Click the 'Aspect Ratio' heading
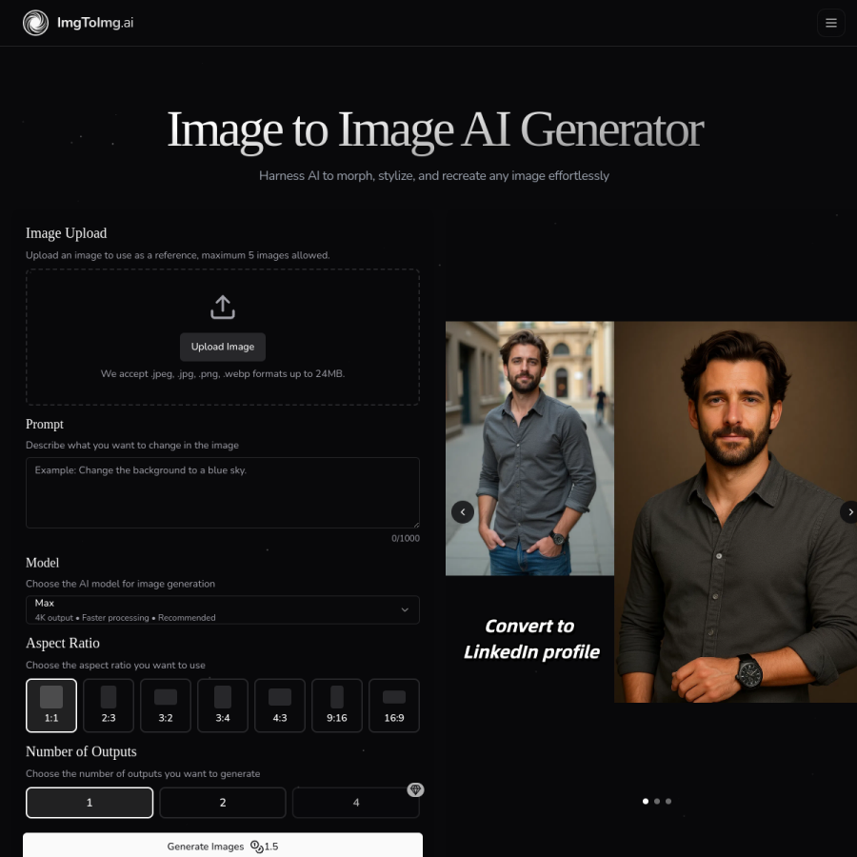Viewport: 857px width, 857px height. [63, 643]
